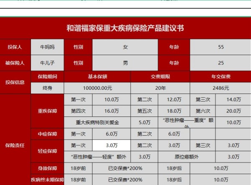Screen dimensions: 251x185
Task: Select the 第五次 label cell
Action: click(x=144, y=111)
